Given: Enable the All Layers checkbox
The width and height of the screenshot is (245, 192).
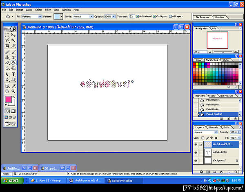Looking at the screenshot, I should [x=170, y=16].
